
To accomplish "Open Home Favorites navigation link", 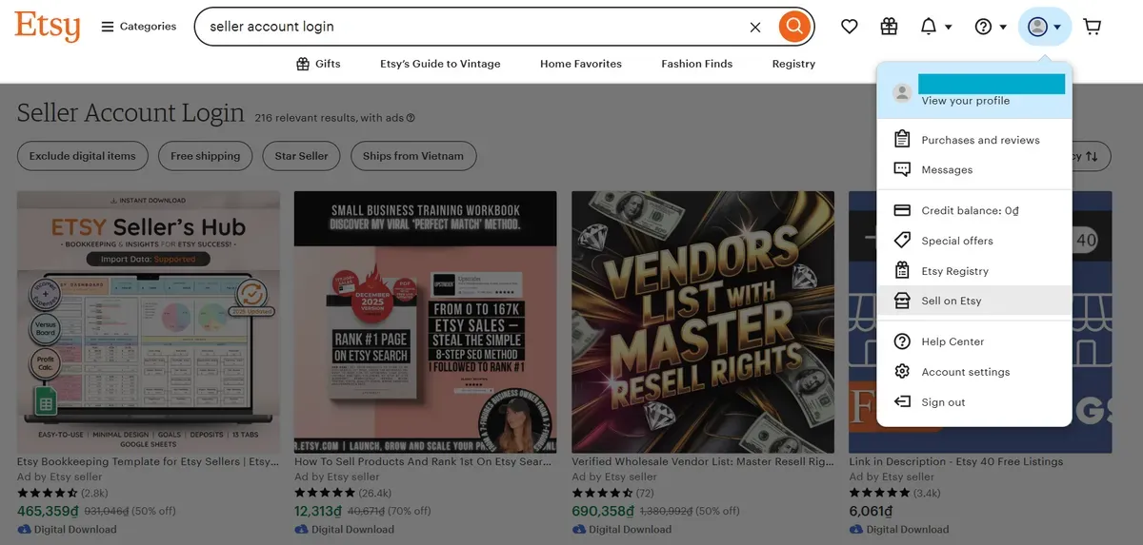I will 581,64.
